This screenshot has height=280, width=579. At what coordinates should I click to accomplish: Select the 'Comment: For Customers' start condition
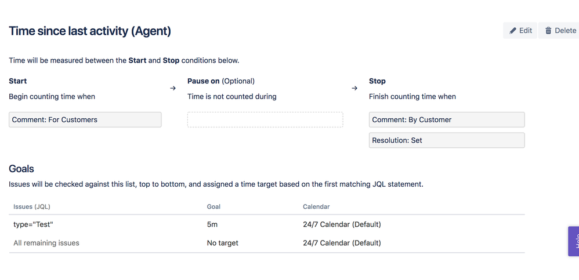coord(85,119)
